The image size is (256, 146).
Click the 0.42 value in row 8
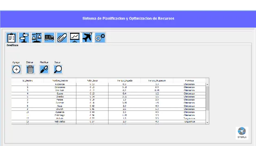(92, 106)
